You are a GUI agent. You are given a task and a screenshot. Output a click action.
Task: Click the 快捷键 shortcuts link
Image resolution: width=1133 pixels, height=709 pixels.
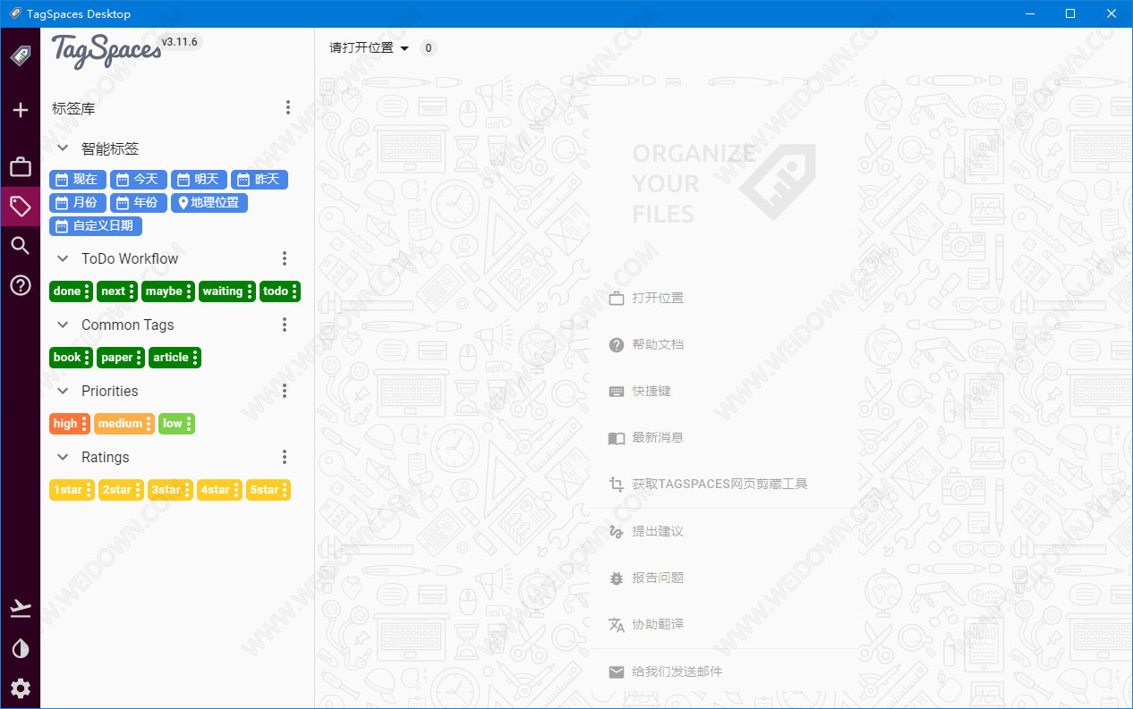(x=651, y=391)
